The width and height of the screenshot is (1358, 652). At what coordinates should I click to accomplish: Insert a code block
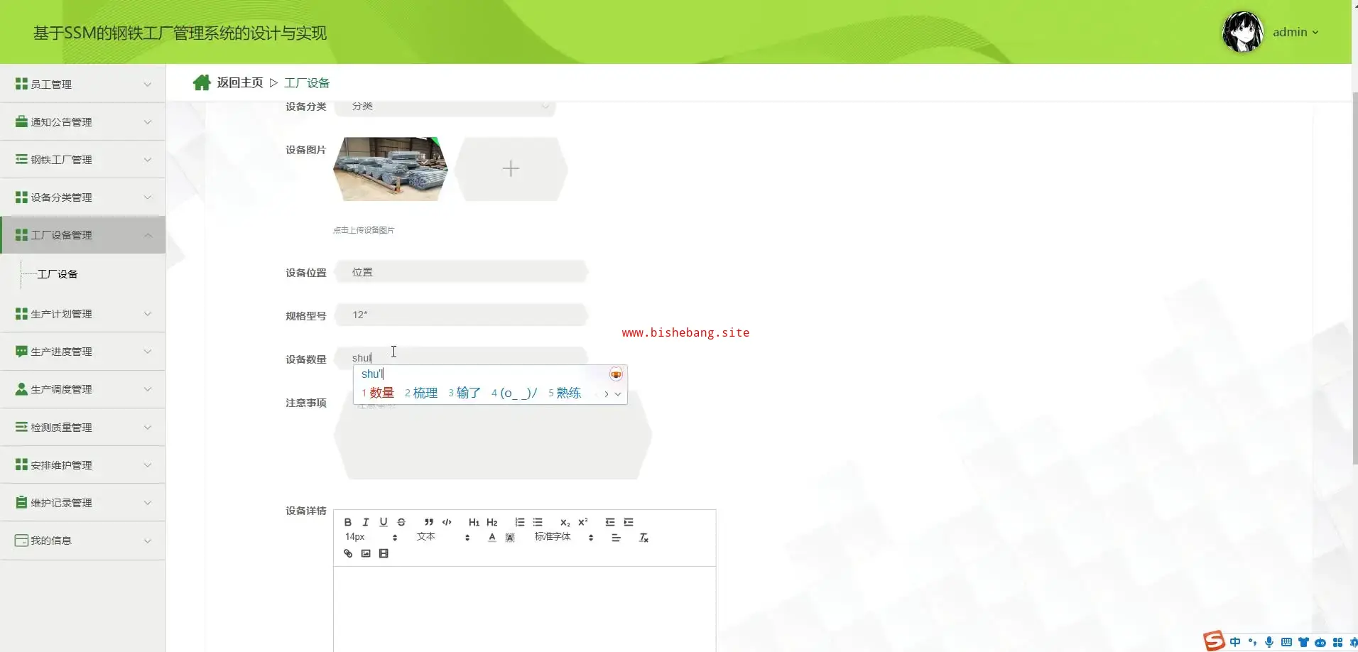(447, 522)
